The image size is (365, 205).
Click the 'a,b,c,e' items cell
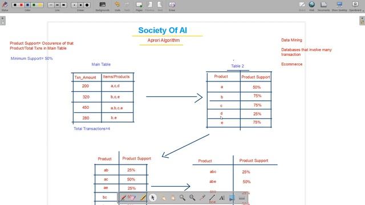pyautogui.click(x=116, y=108)
